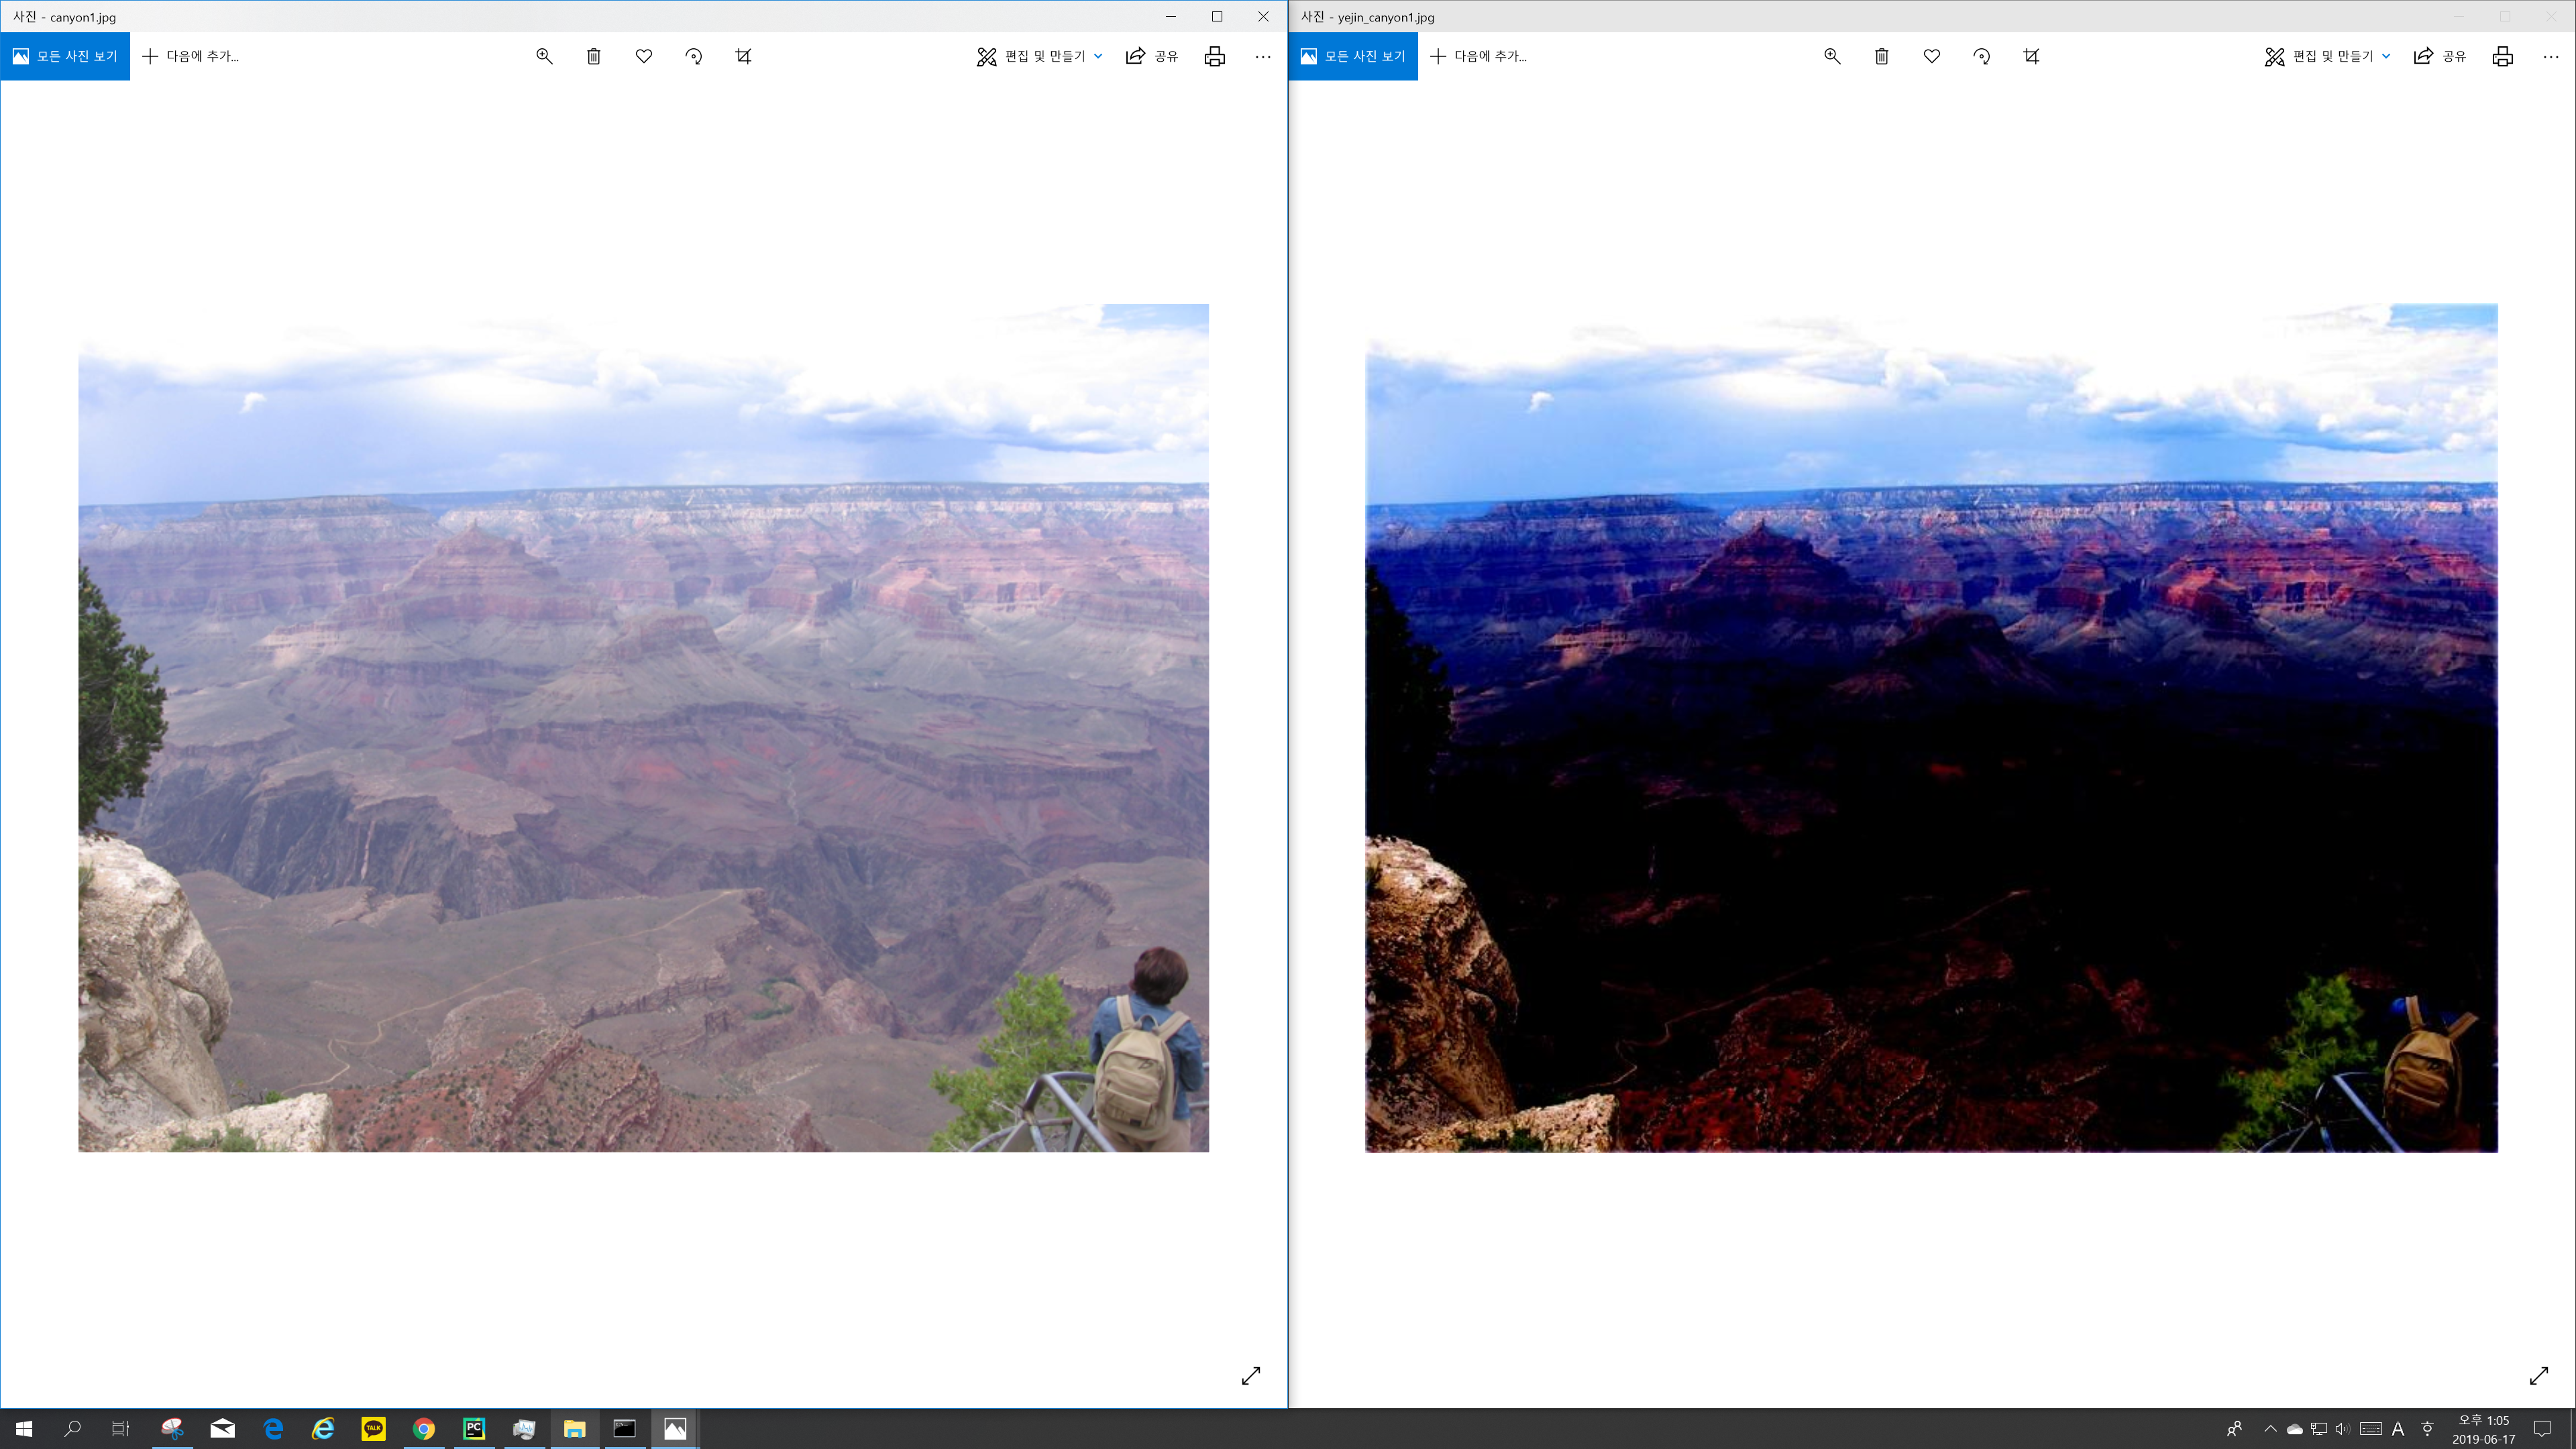Open more options ellipsis in canyon1.jpg window

(x=1263, y=56)
